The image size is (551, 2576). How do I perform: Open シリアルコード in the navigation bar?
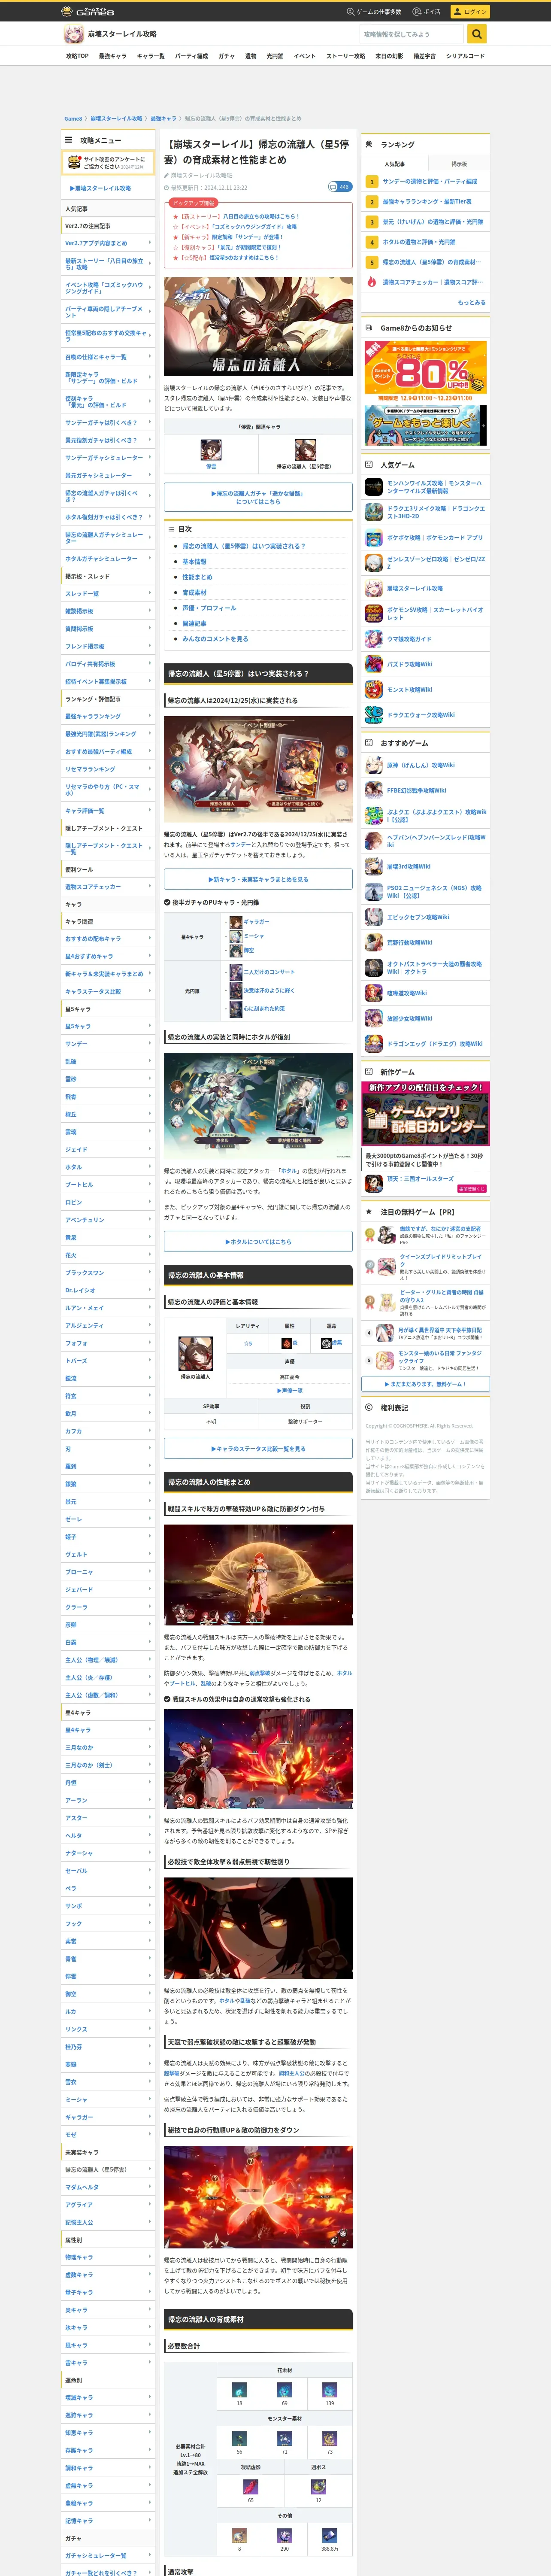pos(465,56)
